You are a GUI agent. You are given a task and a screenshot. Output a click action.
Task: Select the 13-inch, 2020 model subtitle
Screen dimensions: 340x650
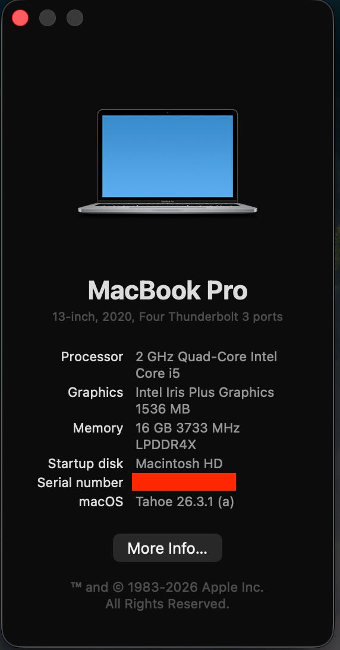coord(168,317)
